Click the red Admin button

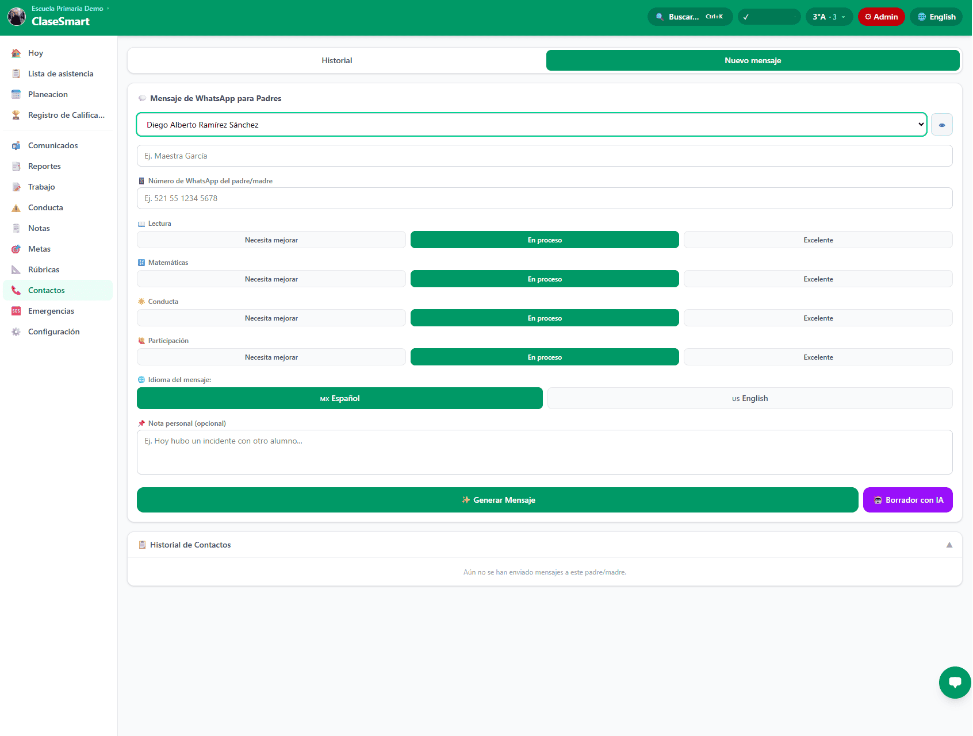point(882,17)
